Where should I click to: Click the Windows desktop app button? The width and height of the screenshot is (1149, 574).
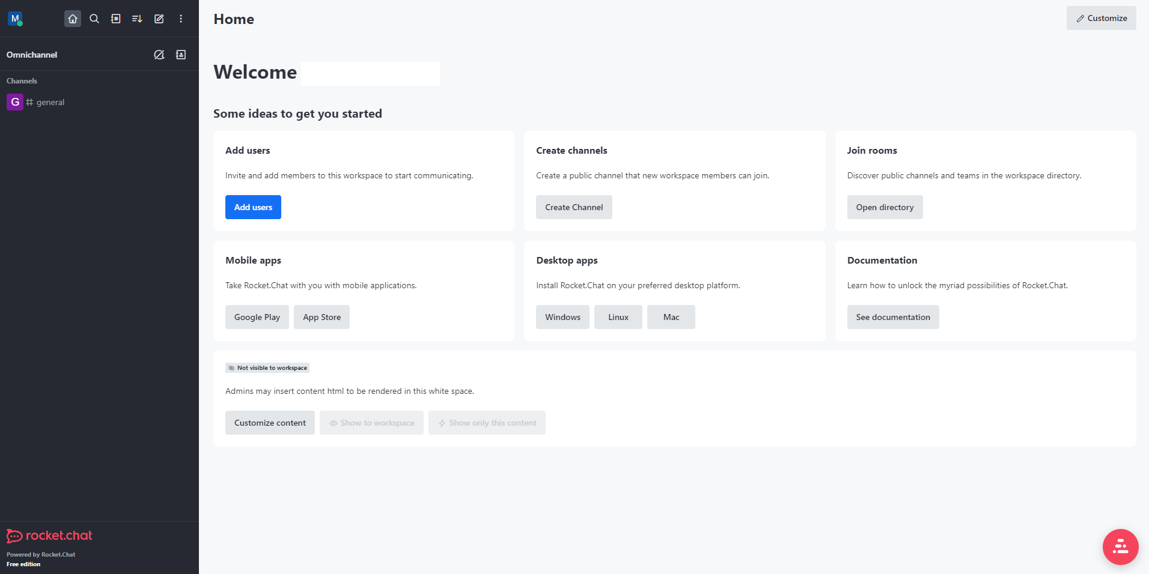pos(562,317)
